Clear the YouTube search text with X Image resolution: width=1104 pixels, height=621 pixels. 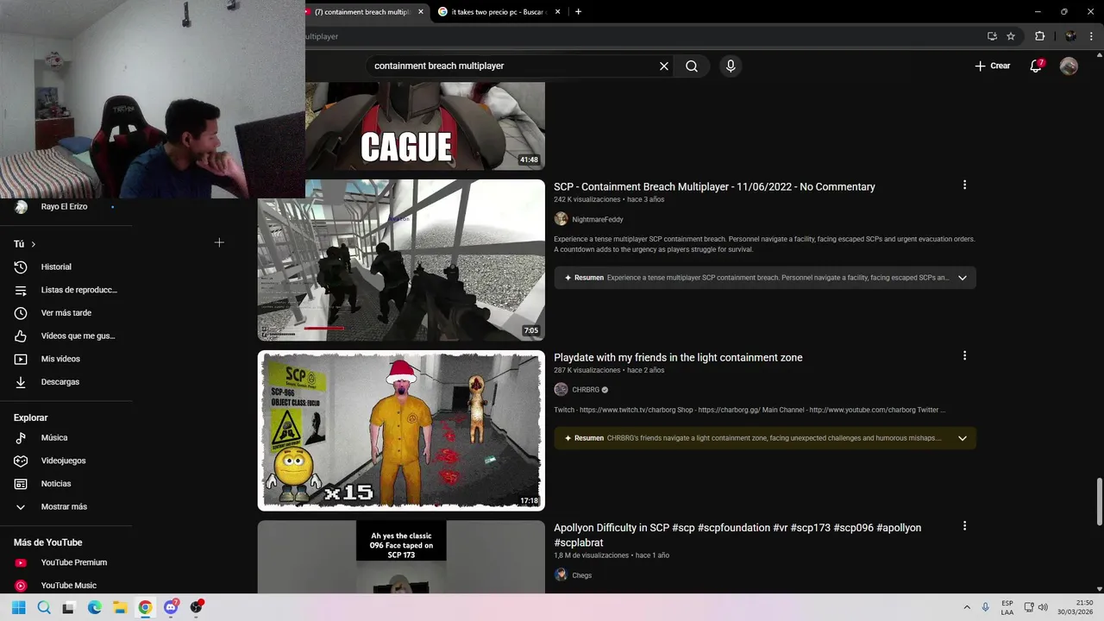(x=664, y=66)
